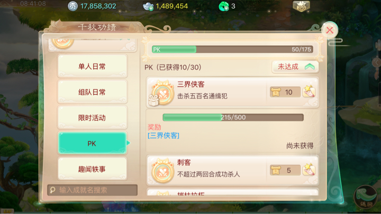
Task: Switch to the 组队日常 category
Action: tap(92, 92)
